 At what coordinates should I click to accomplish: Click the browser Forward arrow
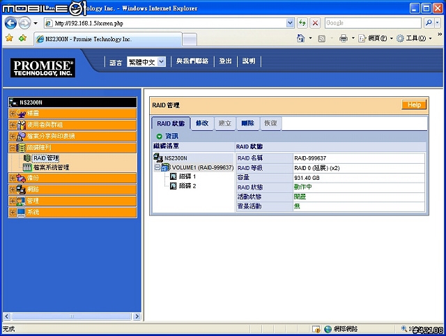(24, 23)
